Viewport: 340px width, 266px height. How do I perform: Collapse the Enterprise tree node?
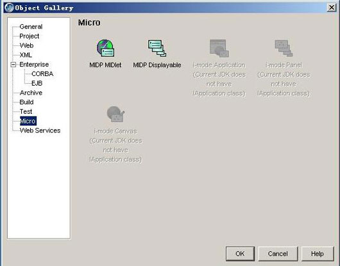13,65
